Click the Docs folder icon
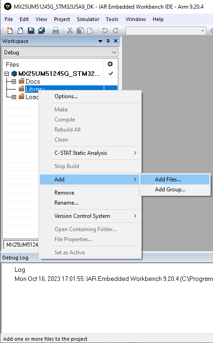 click(x=21, y=81)
